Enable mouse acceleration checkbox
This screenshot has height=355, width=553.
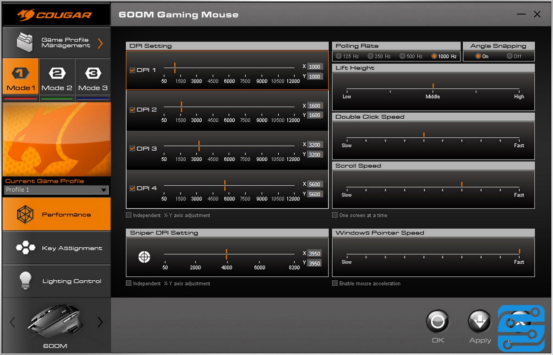pos(335,283)
